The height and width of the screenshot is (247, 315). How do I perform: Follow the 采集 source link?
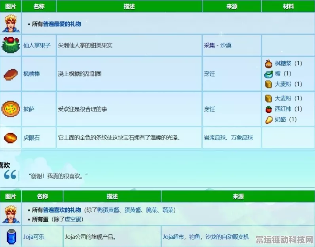(209, 45)
